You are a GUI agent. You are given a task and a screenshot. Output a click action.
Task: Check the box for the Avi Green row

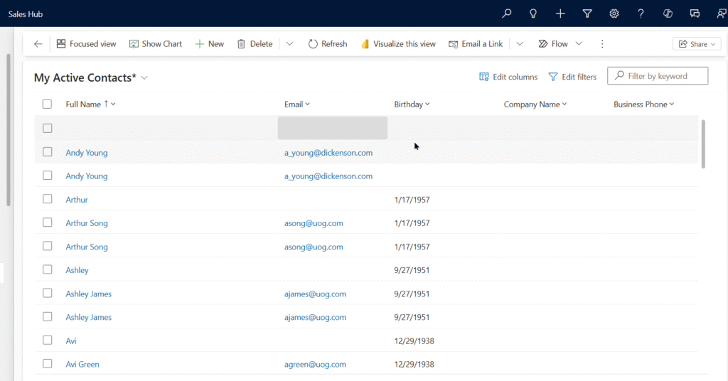[x=48, y=363]
